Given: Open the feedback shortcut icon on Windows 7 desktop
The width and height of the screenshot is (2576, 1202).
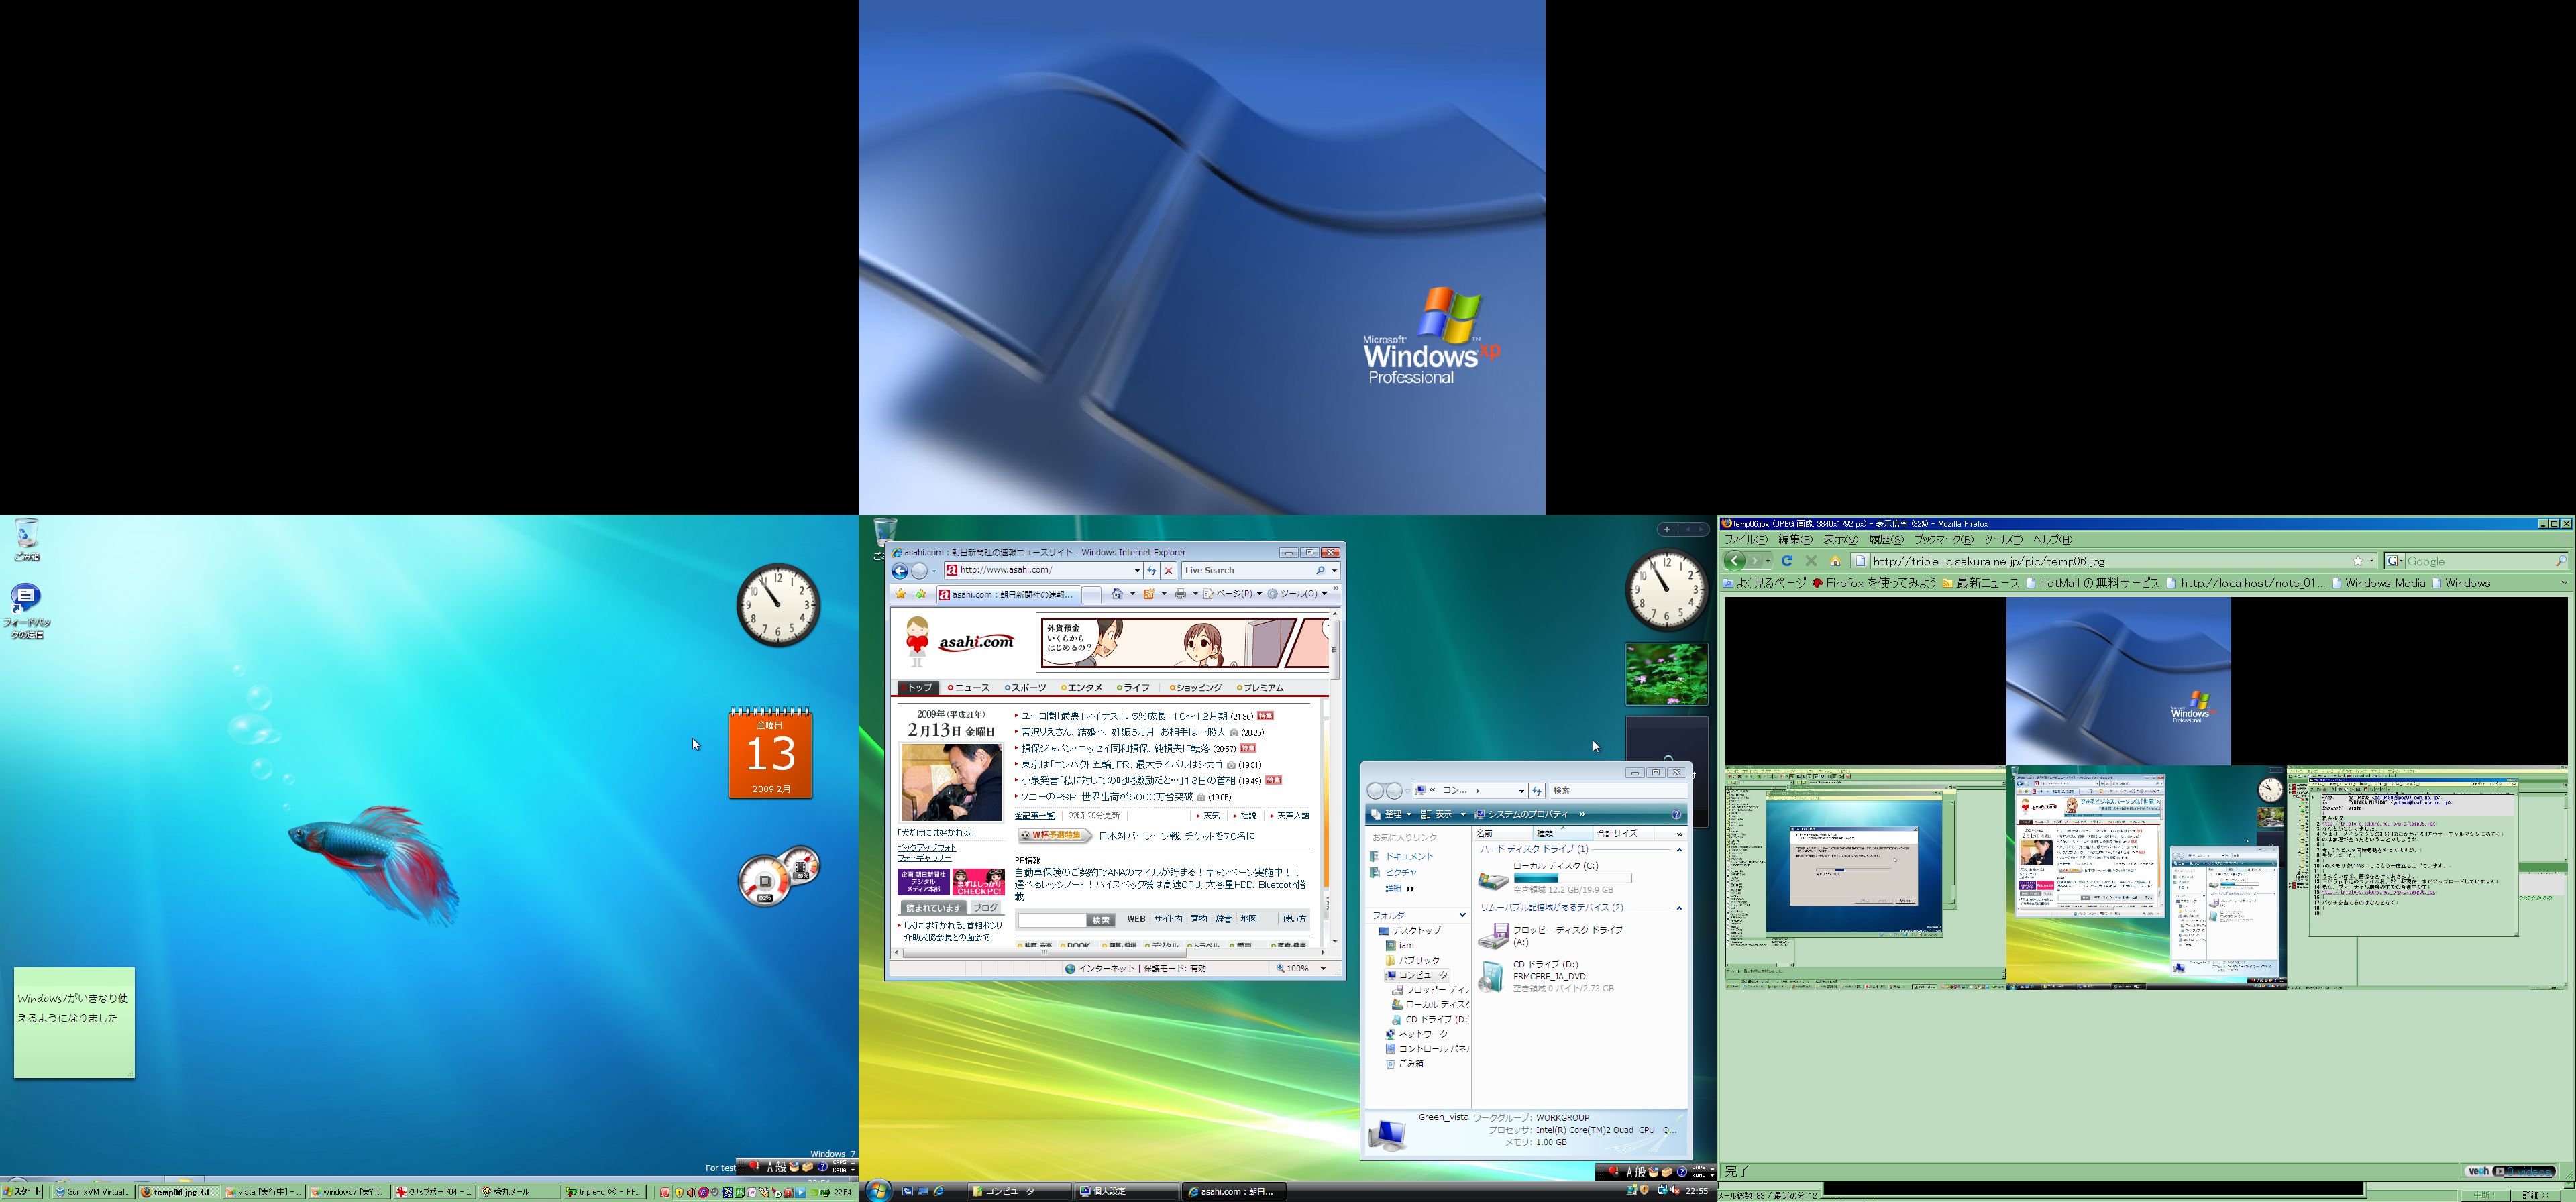Looking at the screenshot, I should click(x=26, y=600).
